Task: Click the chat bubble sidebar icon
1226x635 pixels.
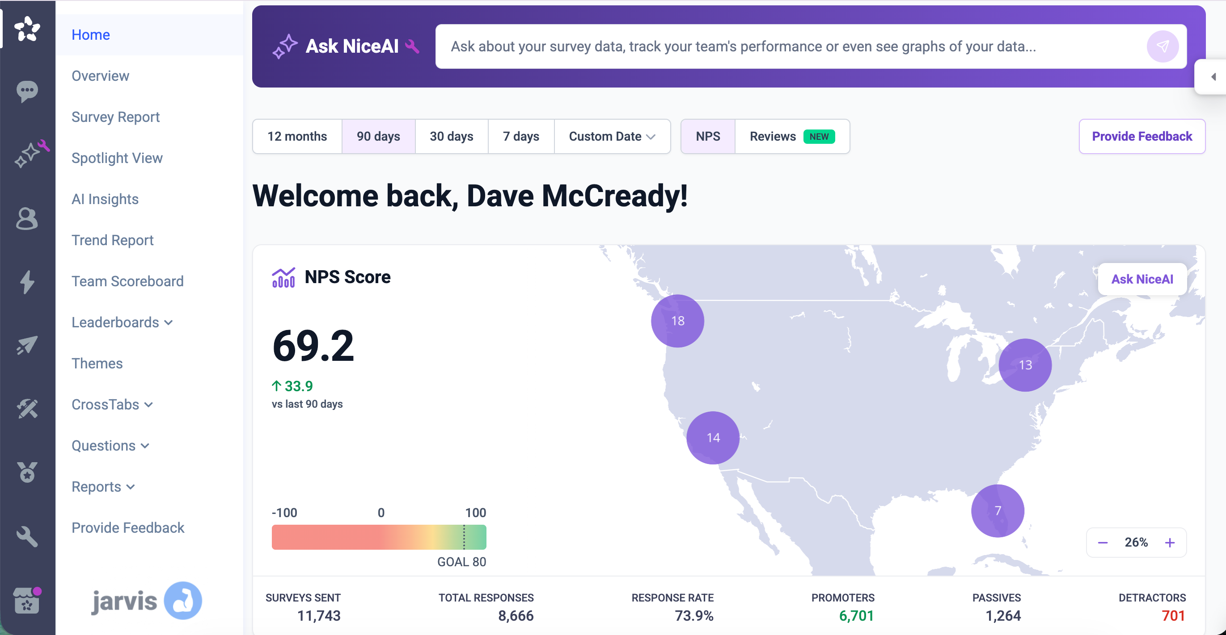Action: pyautogui.click(x=27, y=90)
